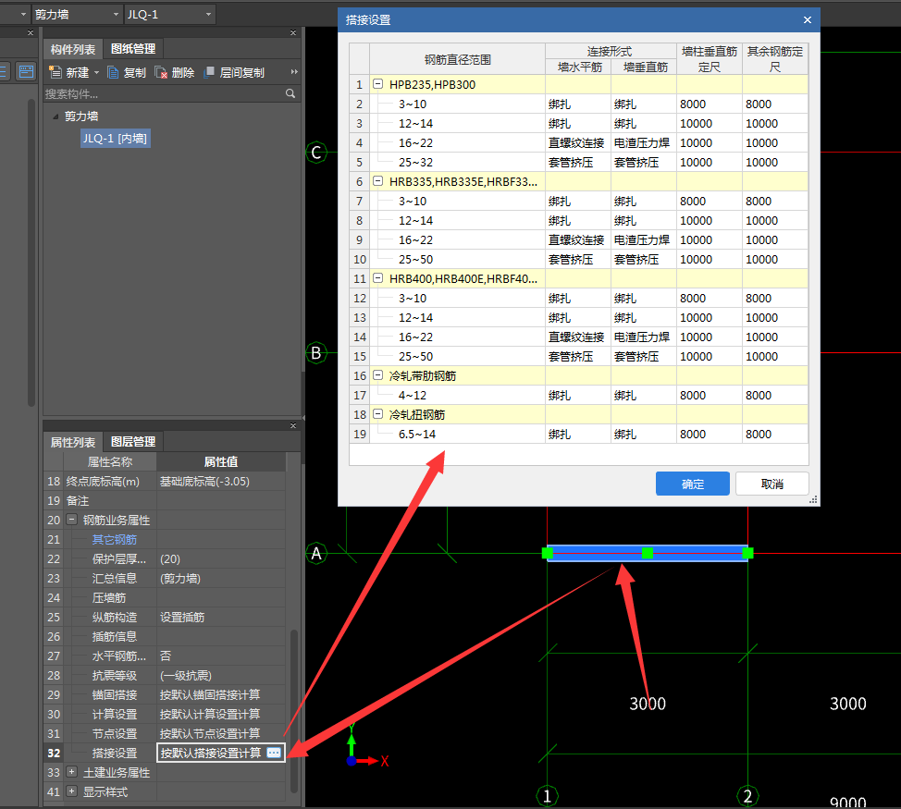Switch to the 构件列表 tab

72,49
